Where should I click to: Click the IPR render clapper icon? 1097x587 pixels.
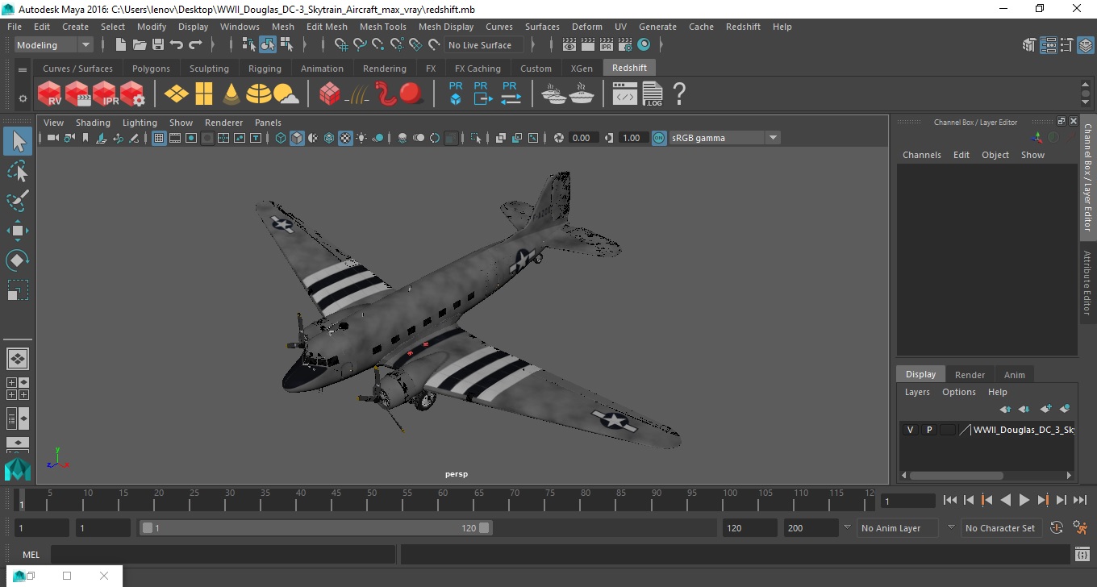tap(606, 45)
